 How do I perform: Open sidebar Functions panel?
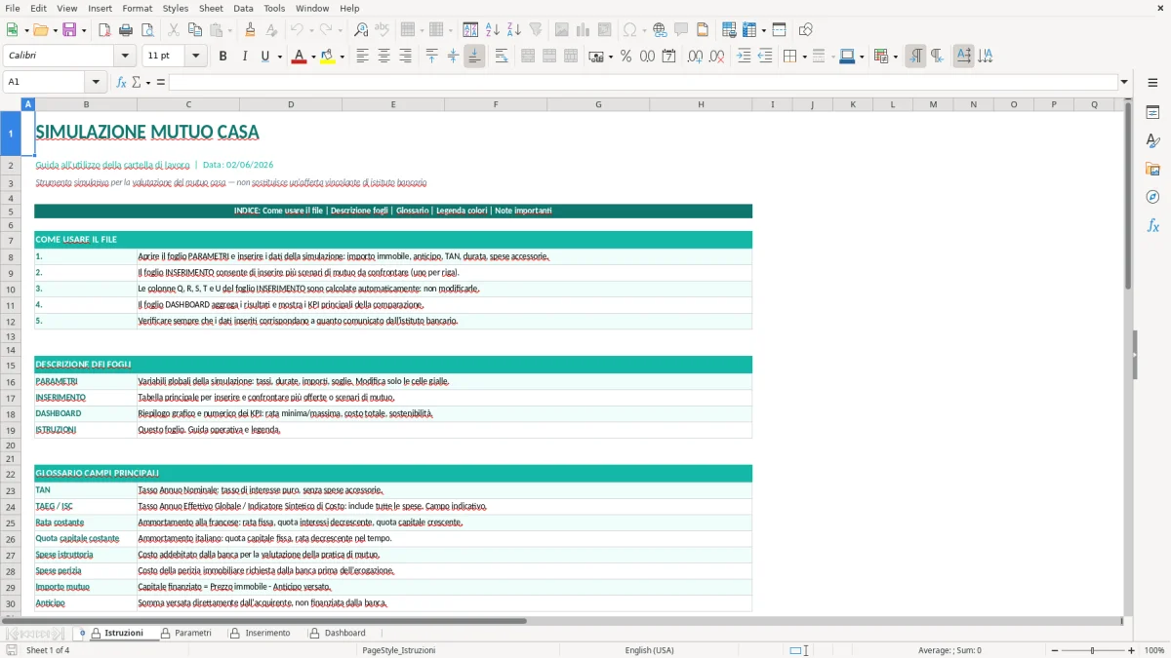point(1152,225)
